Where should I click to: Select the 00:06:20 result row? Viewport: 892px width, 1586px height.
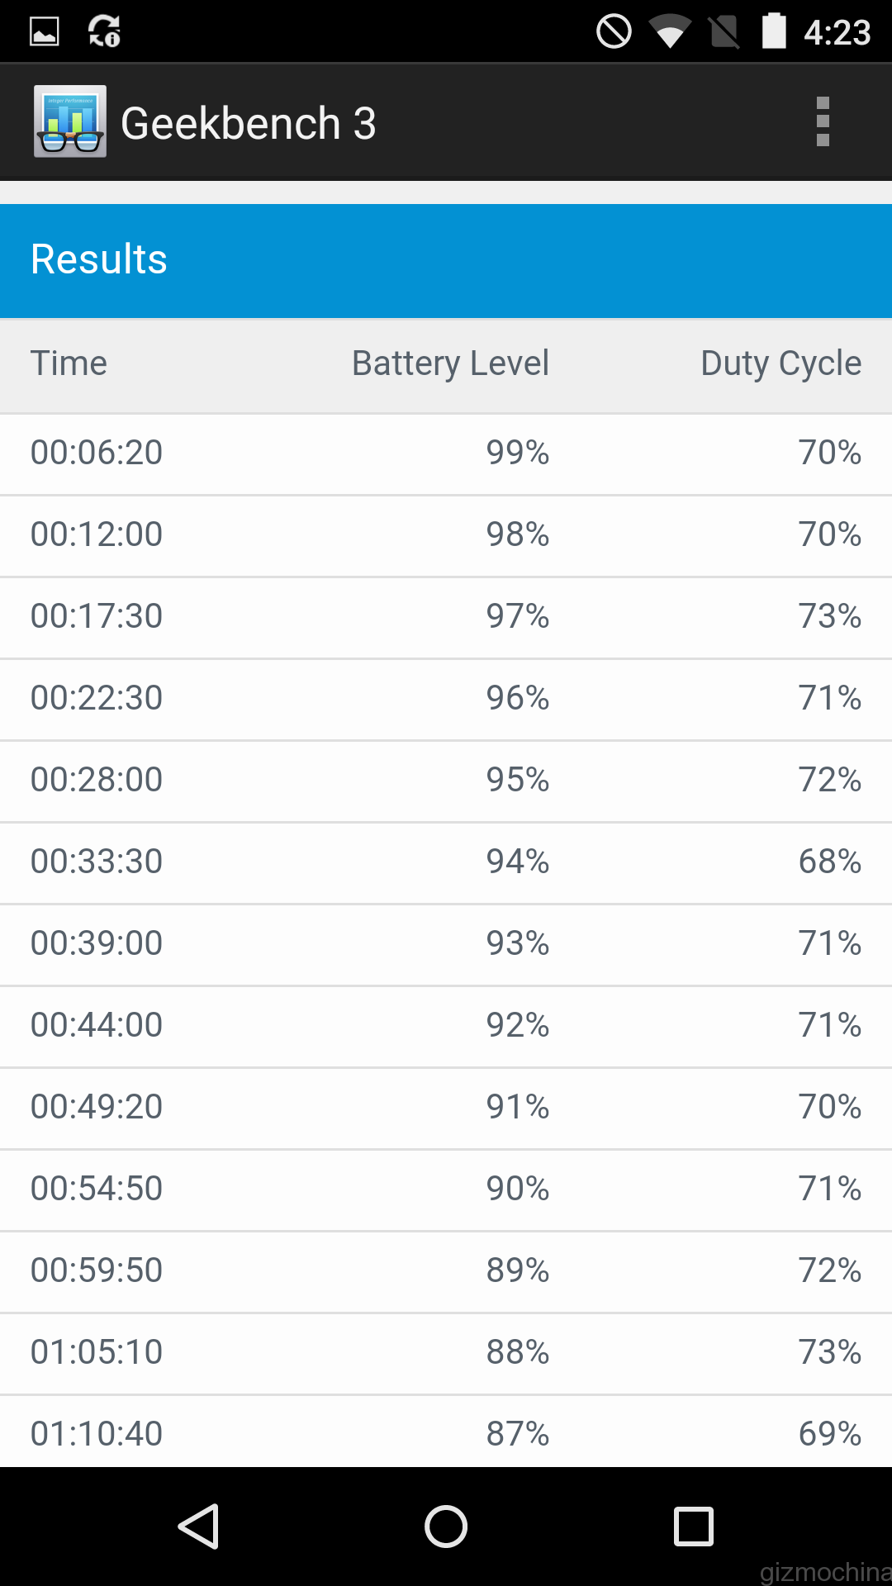(446, 453)
